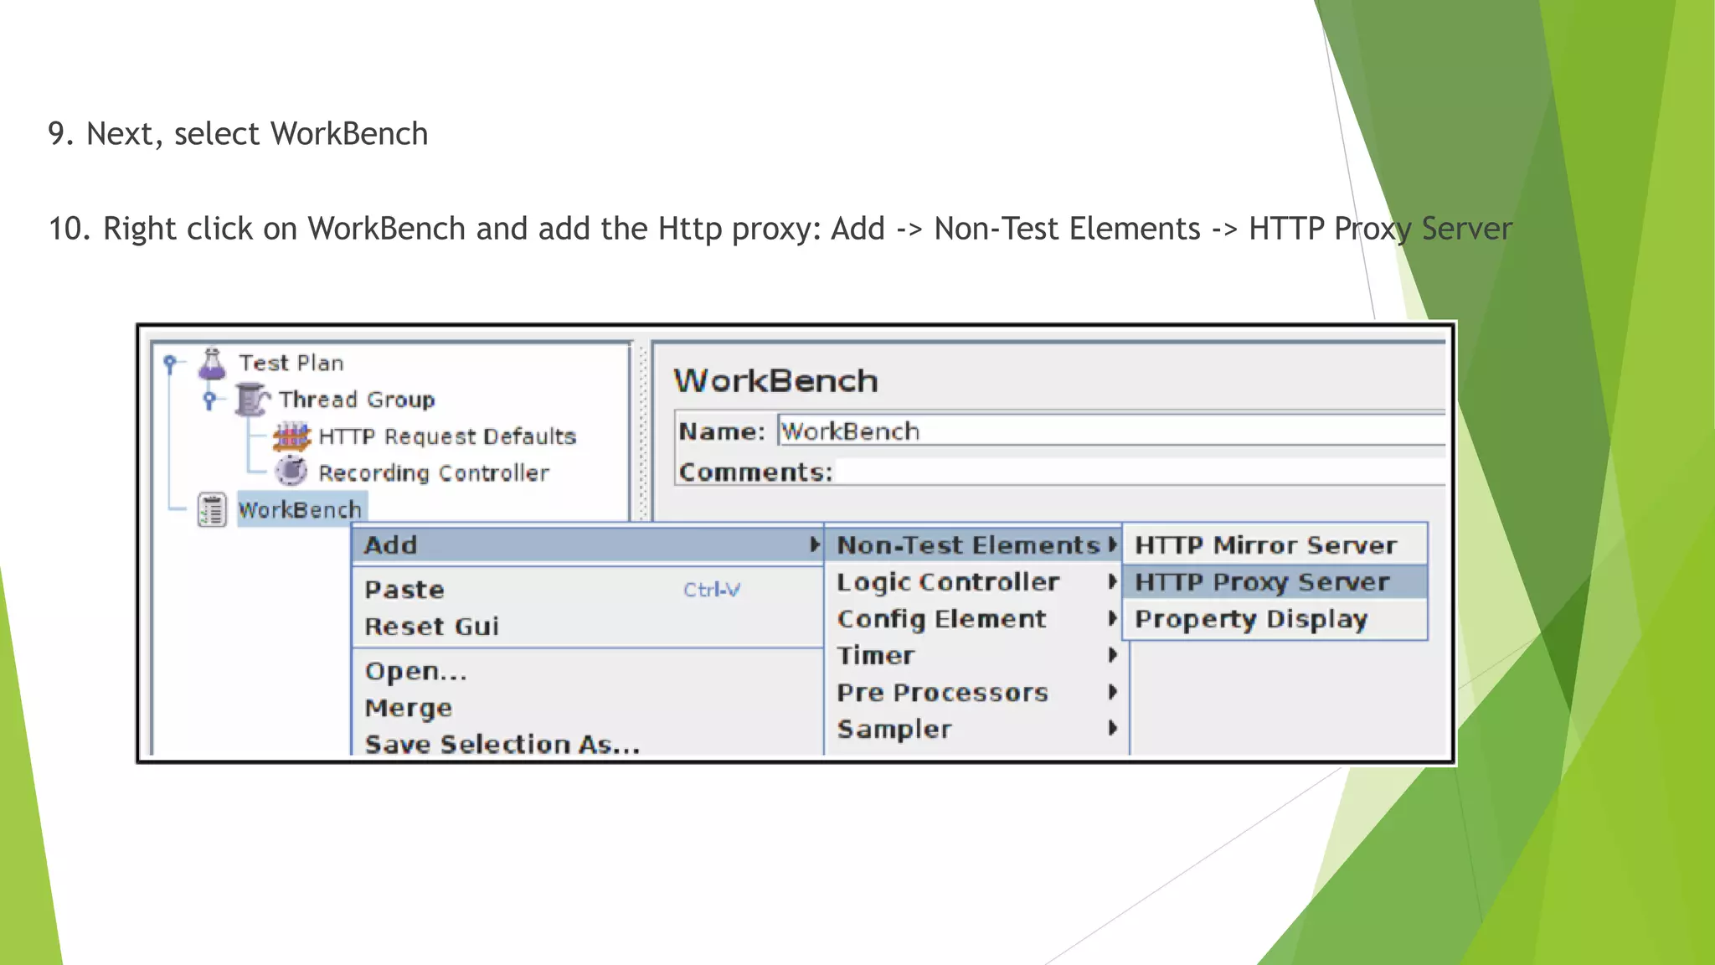
Task: Click the Test Plan flask icon
Action: coord(212,364)
